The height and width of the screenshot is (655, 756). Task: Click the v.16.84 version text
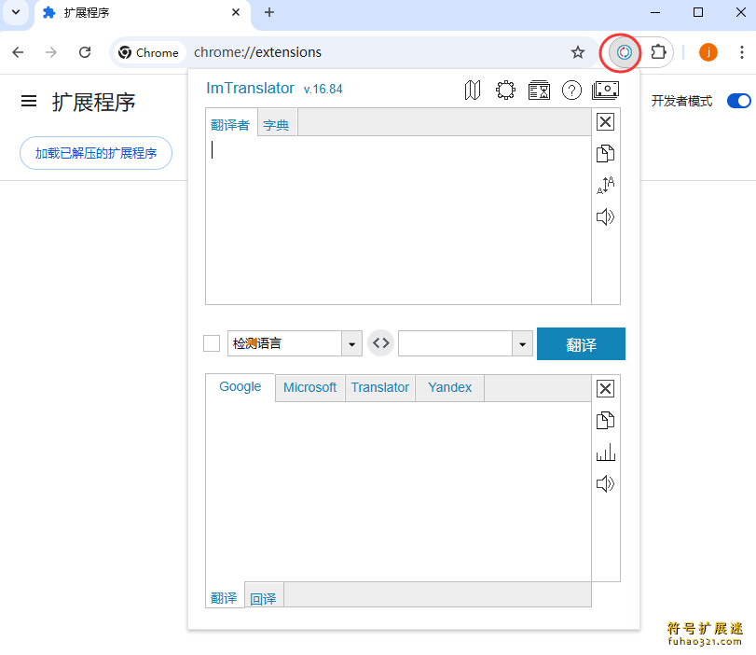click(x=323, y=90)
